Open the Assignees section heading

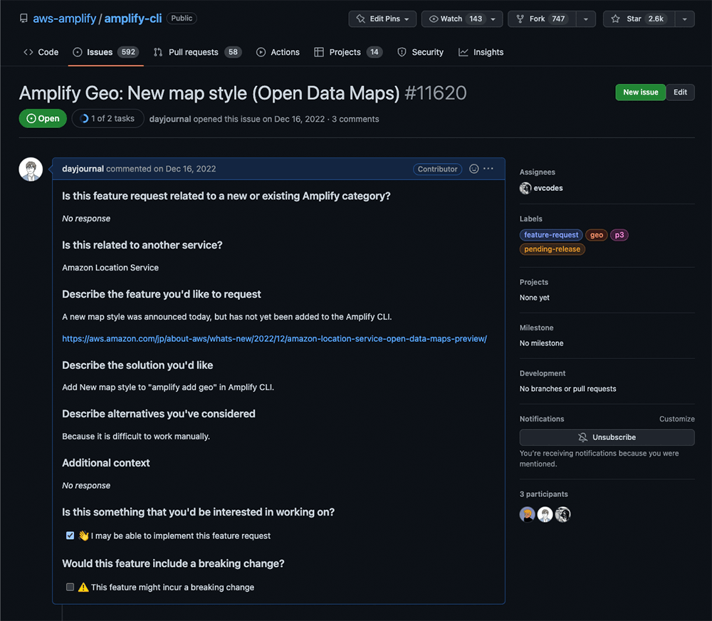(537, 172)
